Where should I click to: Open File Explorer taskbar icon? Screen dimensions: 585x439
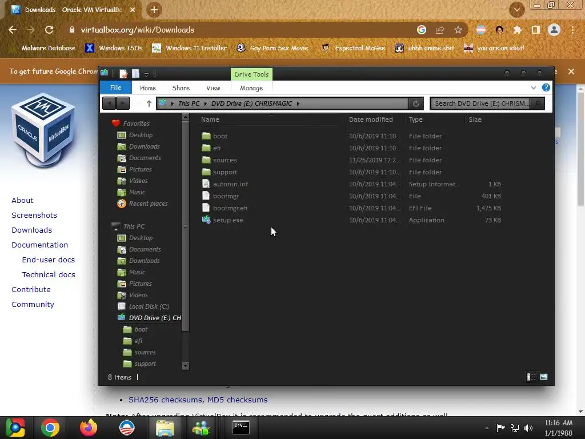click(x=165, y=428)
